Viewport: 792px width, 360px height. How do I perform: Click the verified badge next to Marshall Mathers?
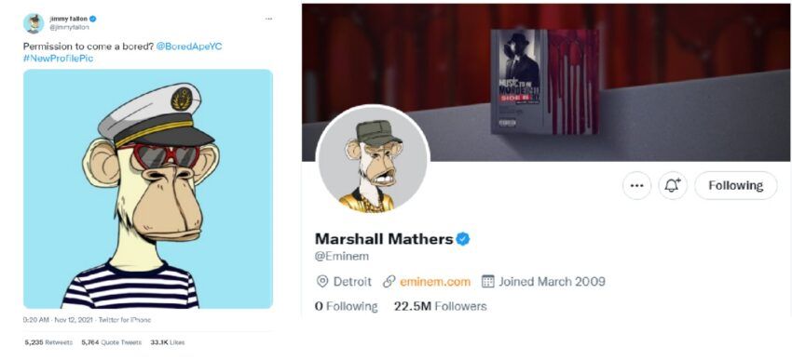463,238
